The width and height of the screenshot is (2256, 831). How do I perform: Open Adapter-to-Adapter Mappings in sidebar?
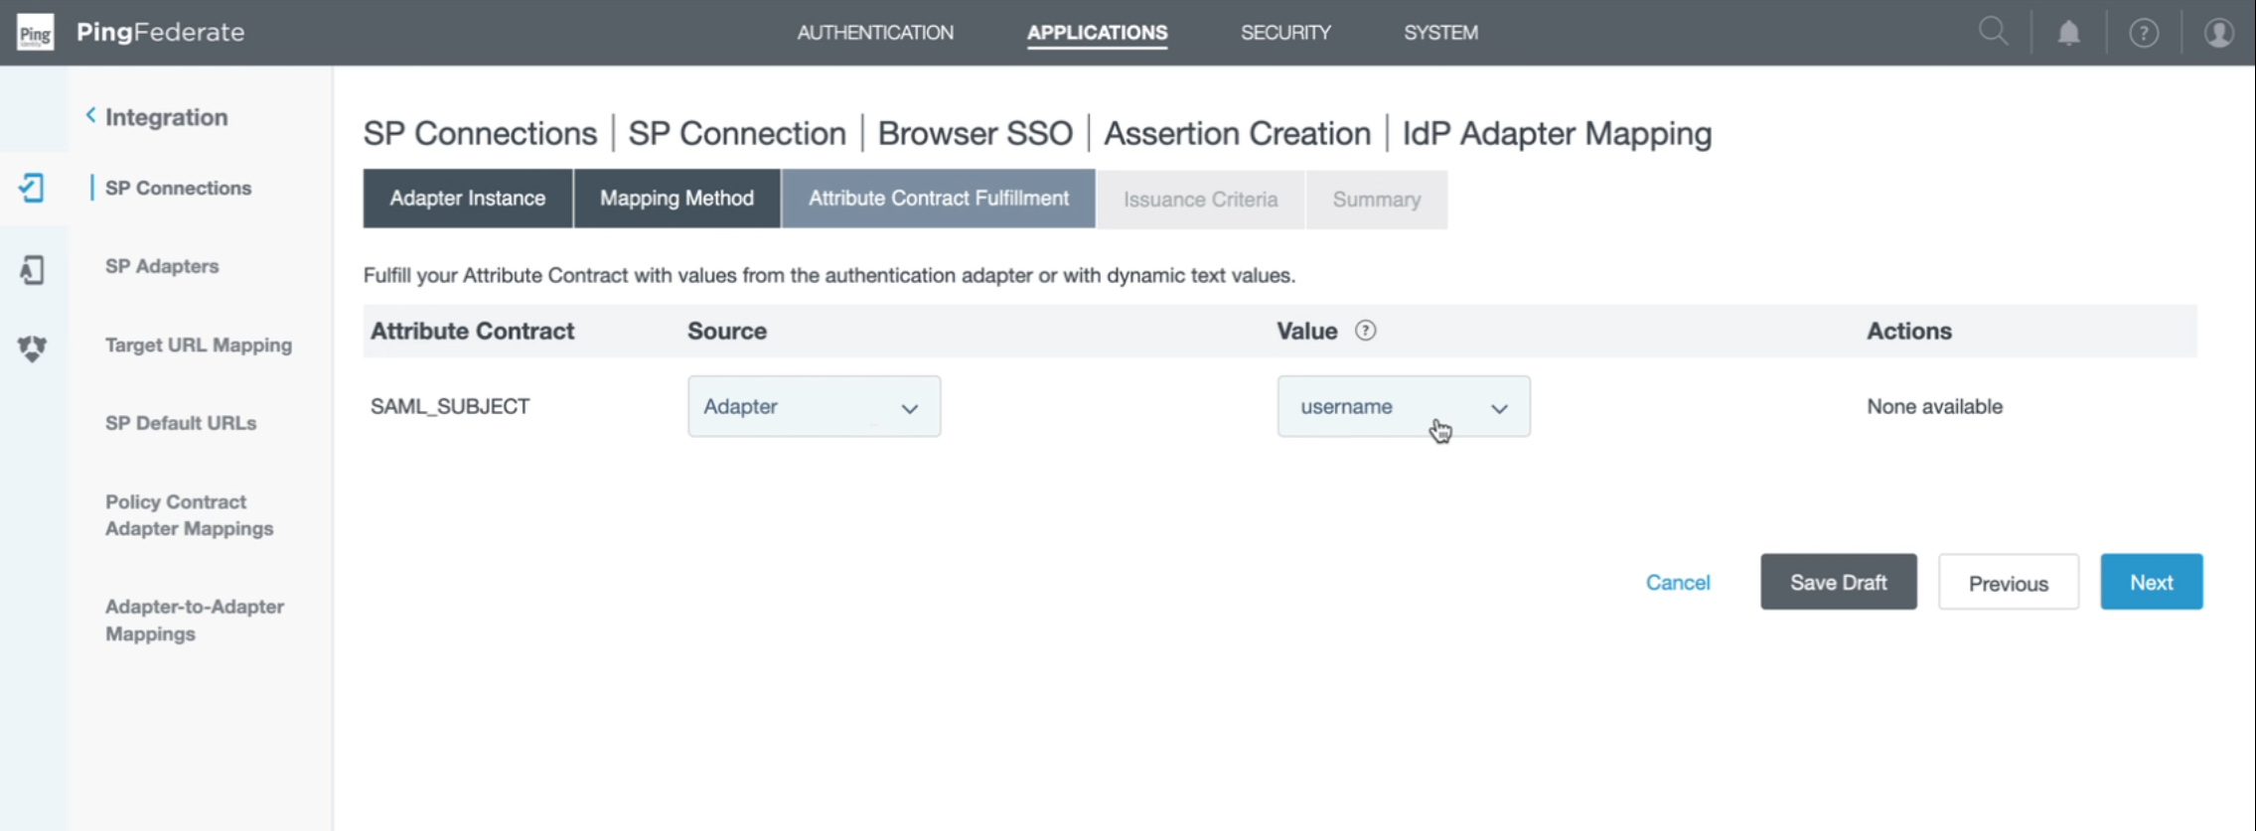(x=195, y=620)
